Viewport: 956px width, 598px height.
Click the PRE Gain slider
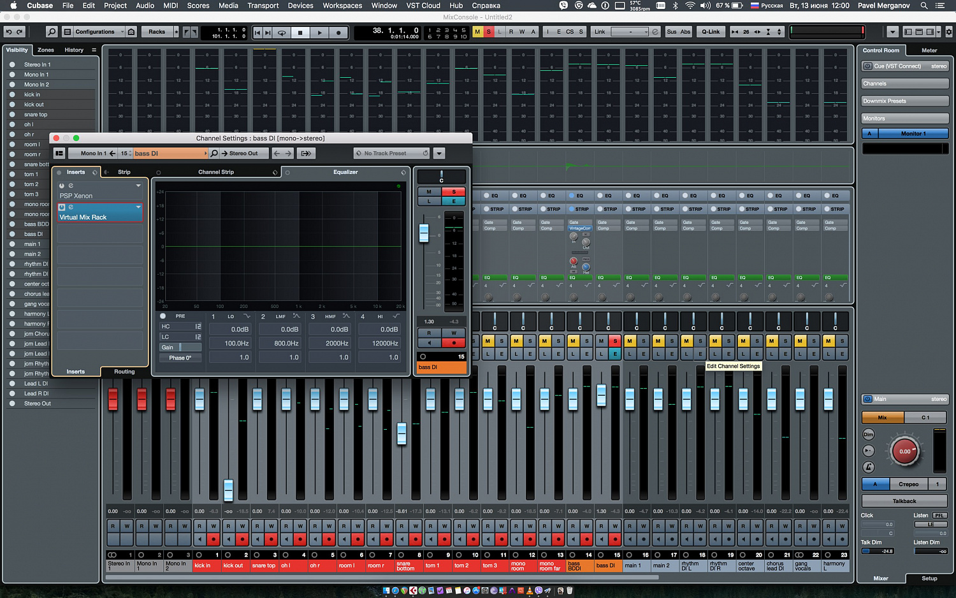coord(180,347)
